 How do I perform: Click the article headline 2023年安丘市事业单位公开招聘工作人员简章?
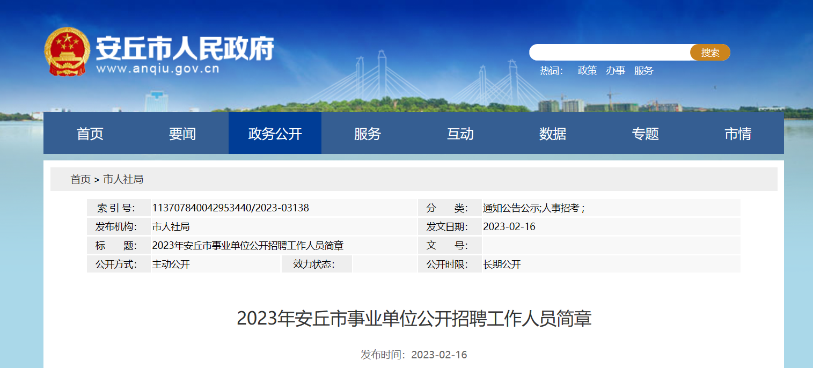pos(414,319)
